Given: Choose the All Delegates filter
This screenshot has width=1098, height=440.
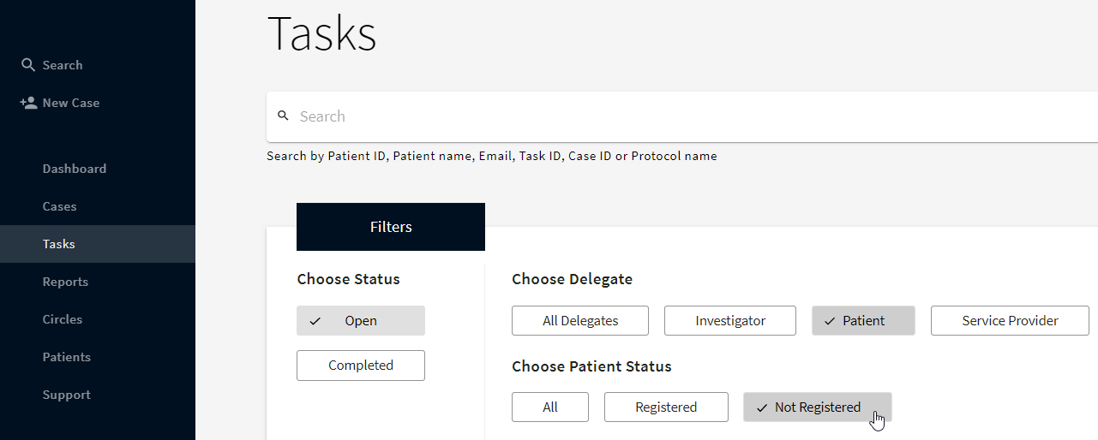Looking at the screenshot, I should [x=579, y=321].
